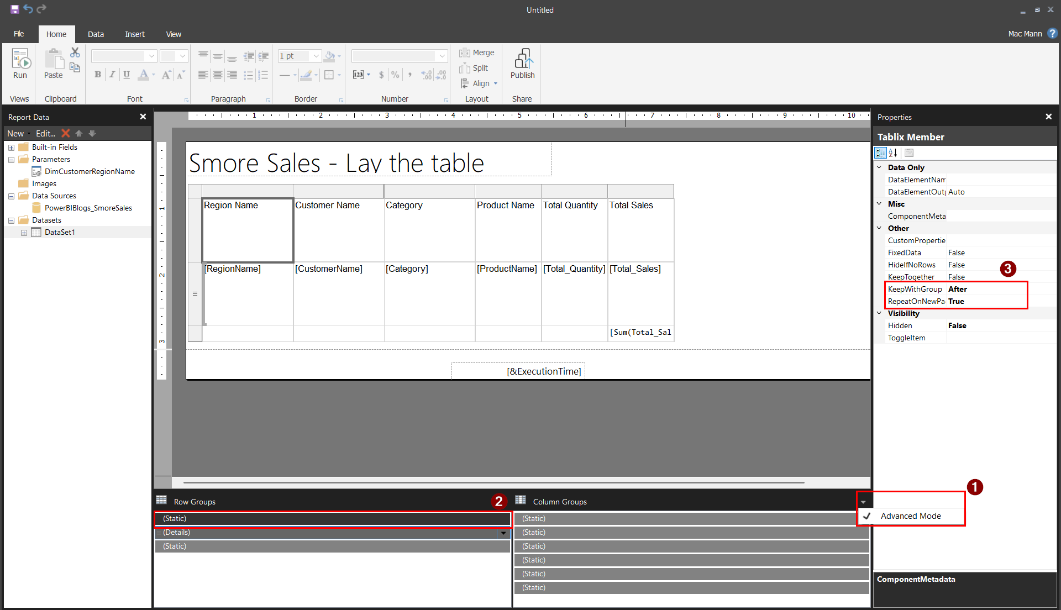The height and width of the screenshot is (610, 1061).
Task: Click the Split cells button
Action: (474, 68)
